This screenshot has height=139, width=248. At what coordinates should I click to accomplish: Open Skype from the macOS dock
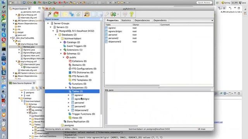pos(4,35)
